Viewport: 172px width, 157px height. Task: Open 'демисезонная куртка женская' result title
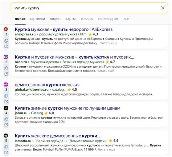point(47,85)
